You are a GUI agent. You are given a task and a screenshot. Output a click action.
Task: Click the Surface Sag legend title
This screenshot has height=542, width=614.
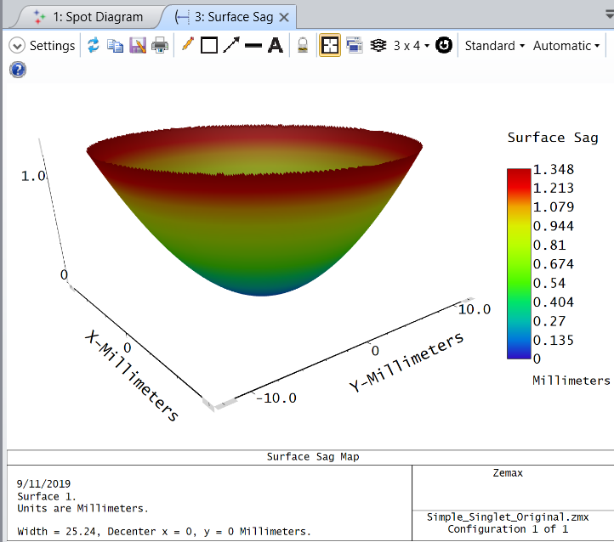coord(553,138)
